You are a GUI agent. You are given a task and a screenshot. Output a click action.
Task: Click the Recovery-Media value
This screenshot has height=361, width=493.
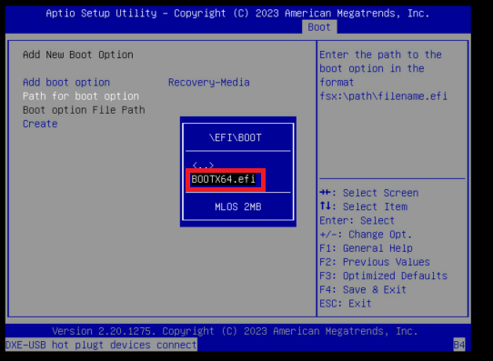(x=209, y=83)
